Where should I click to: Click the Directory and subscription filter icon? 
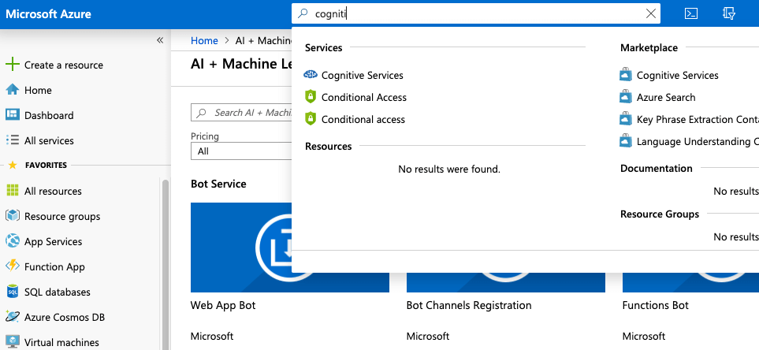coord(729,13)
